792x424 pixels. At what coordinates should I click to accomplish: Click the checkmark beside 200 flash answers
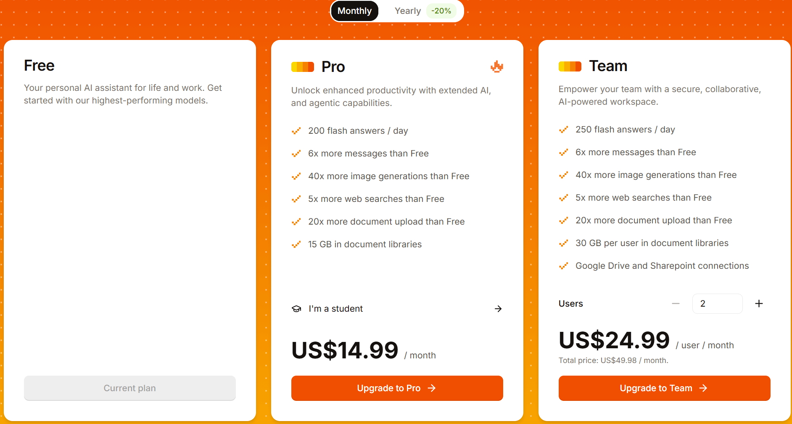pos(296,131)
